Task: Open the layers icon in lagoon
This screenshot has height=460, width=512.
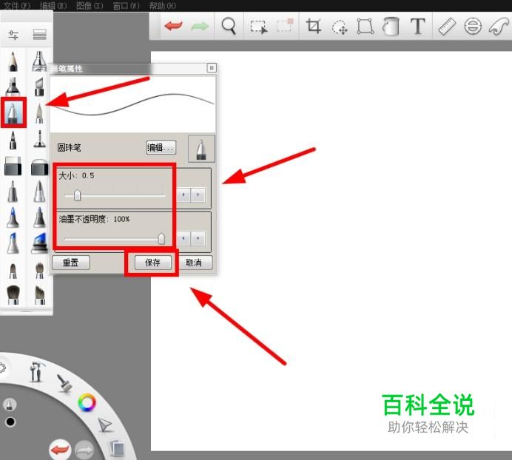Action: [x=117, y=447]
